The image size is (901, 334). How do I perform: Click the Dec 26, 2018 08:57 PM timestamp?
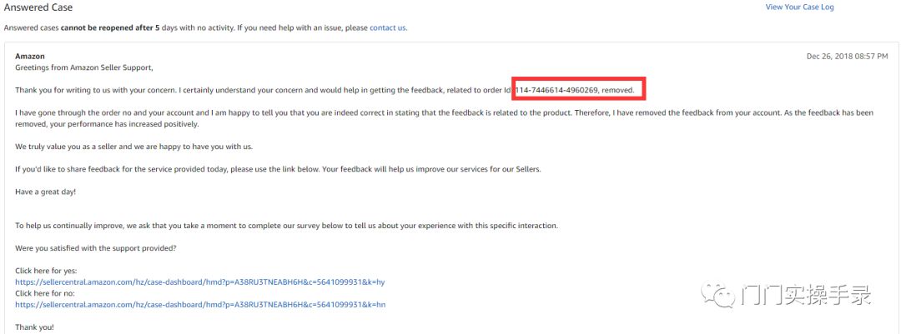pyautogui.click(x=847, y=56)
